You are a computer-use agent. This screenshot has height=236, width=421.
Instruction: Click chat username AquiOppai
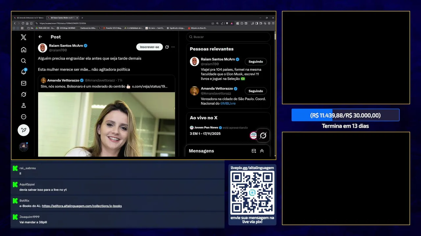27,185
